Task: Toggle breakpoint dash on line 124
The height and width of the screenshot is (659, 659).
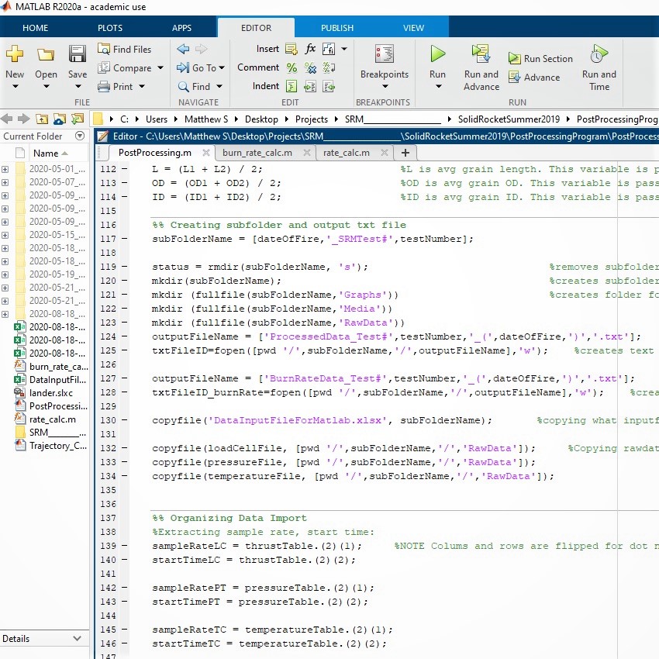Action: (x=124, y=336)
